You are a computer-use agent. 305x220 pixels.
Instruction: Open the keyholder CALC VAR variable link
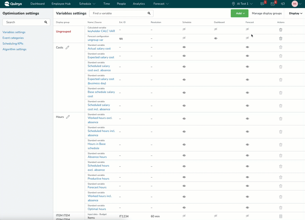[x=101, y=31]
